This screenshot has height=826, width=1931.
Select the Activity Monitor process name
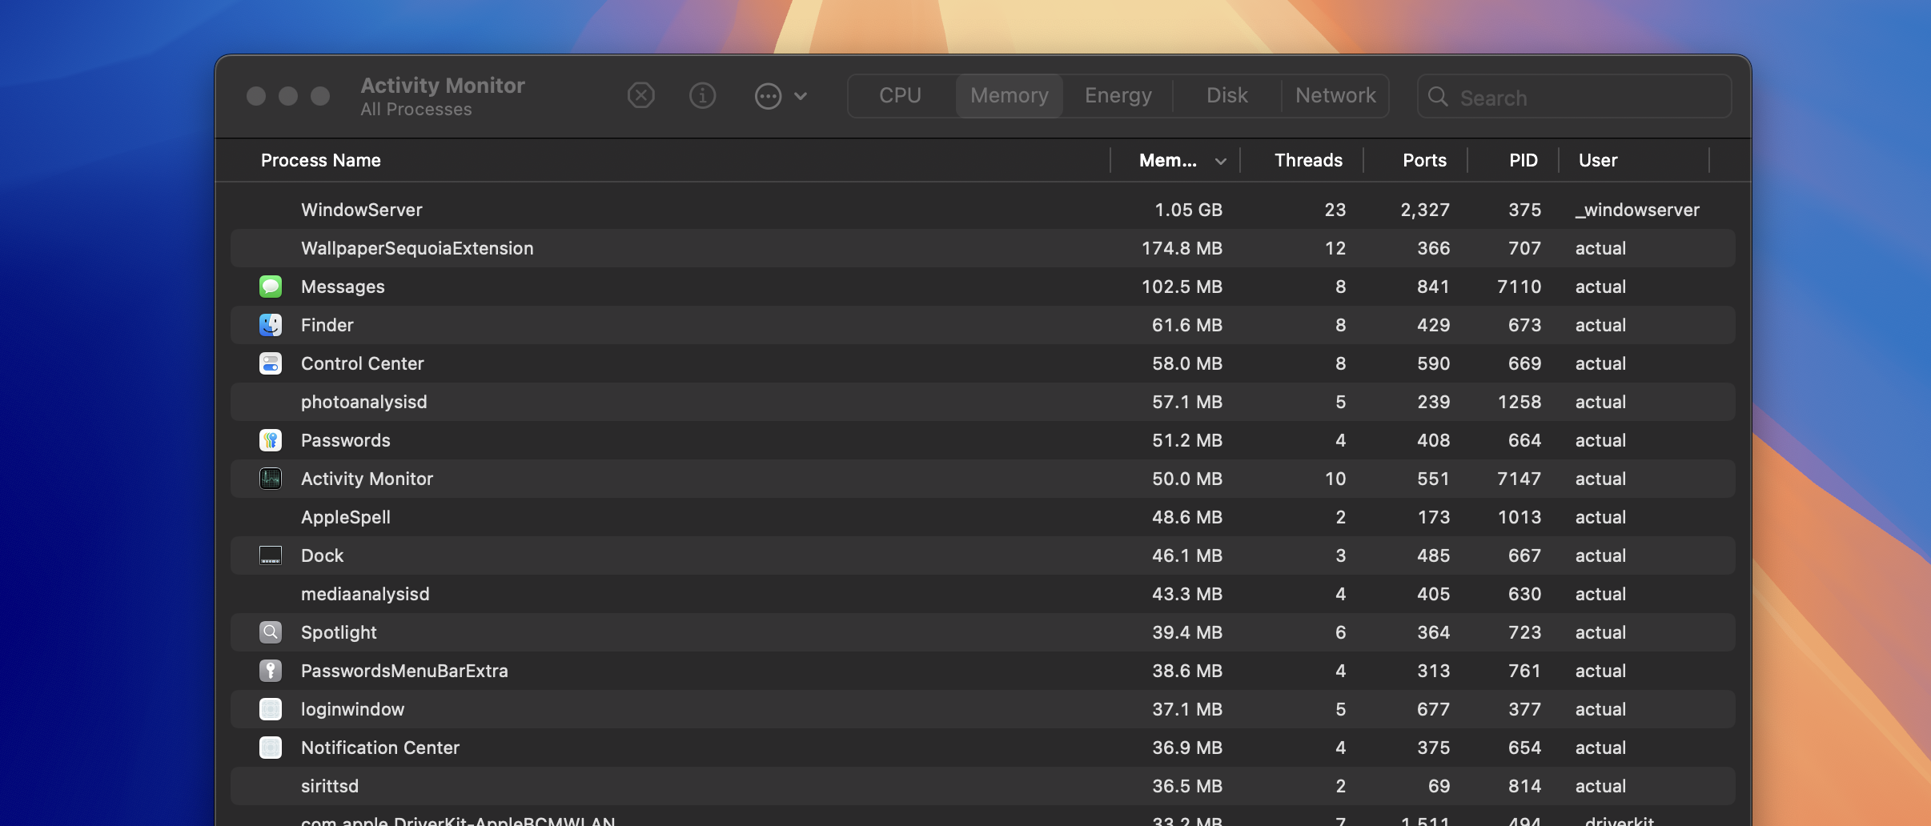[367, 479]
